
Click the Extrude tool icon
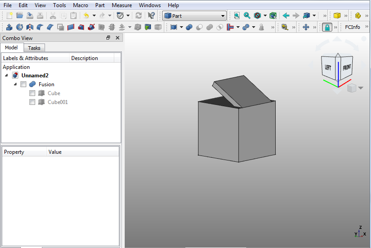click(9, 27)
